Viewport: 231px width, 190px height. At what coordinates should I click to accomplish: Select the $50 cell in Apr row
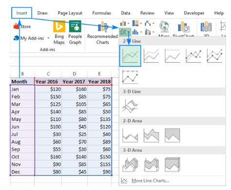coord(99,112)
